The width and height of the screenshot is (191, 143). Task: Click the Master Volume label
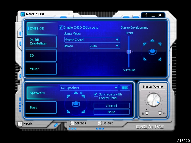coord(153,86)
